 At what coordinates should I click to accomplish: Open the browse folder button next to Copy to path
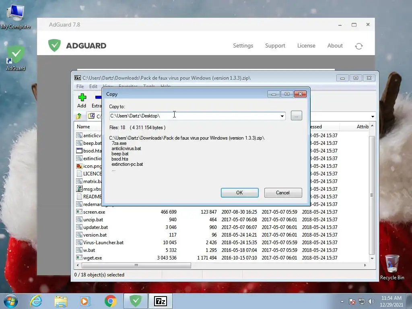(x=297, y=115)
